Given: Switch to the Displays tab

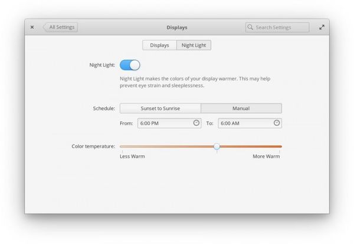Looking at the screenshot, I should coord(159,45).
